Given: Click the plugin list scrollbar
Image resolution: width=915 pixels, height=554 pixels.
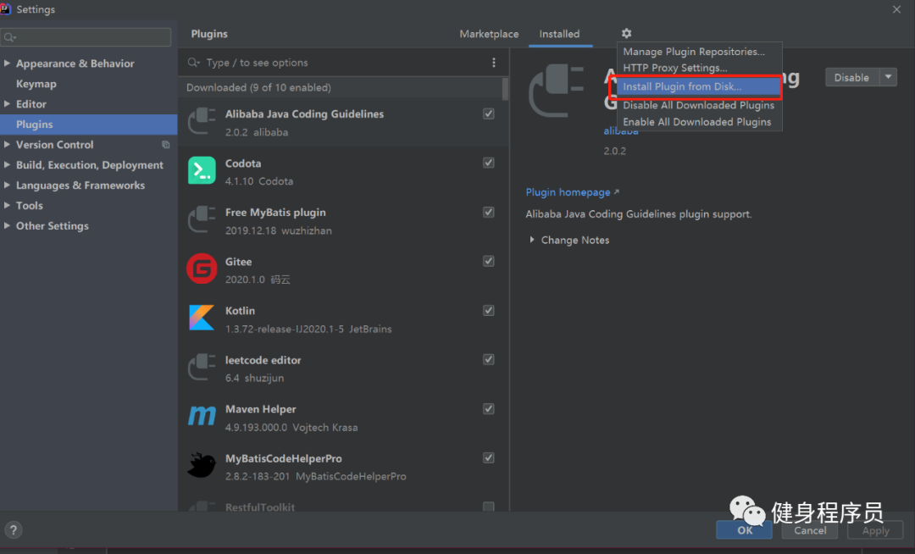Looking at the screenshot, I should (x=505, y=89).
